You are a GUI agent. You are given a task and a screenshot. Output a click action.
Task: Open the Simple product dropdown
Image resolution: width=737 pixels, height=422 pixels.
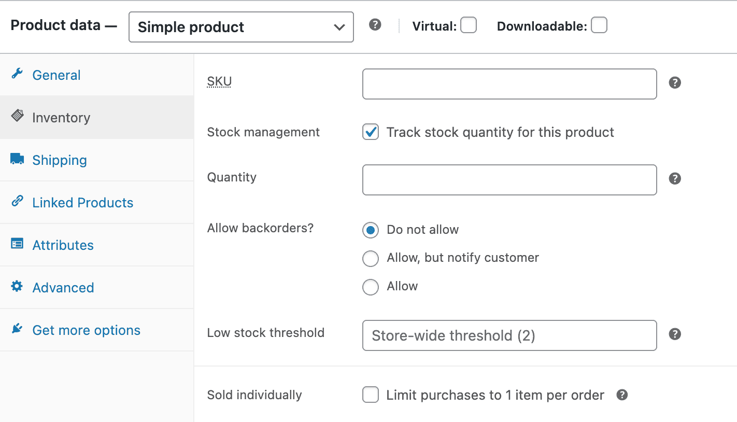pos(241,27)
